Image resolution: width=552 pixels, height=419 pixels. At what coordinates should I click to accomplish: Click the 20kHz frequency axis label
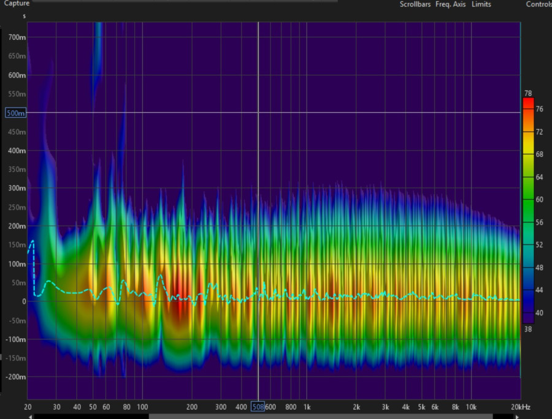click(521, 407)
